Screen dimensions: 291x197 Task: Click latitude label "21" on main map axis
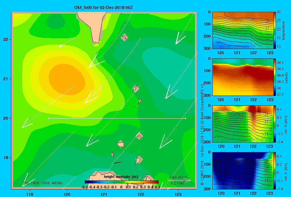click(6, 79)
